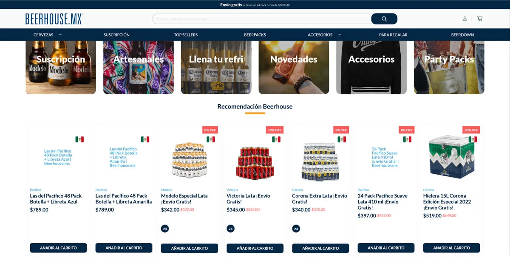The height and width of the screenshot is (267, 510).
Task: Click the Mexico flag on Hielera Corona
Action: pos(473,139)
